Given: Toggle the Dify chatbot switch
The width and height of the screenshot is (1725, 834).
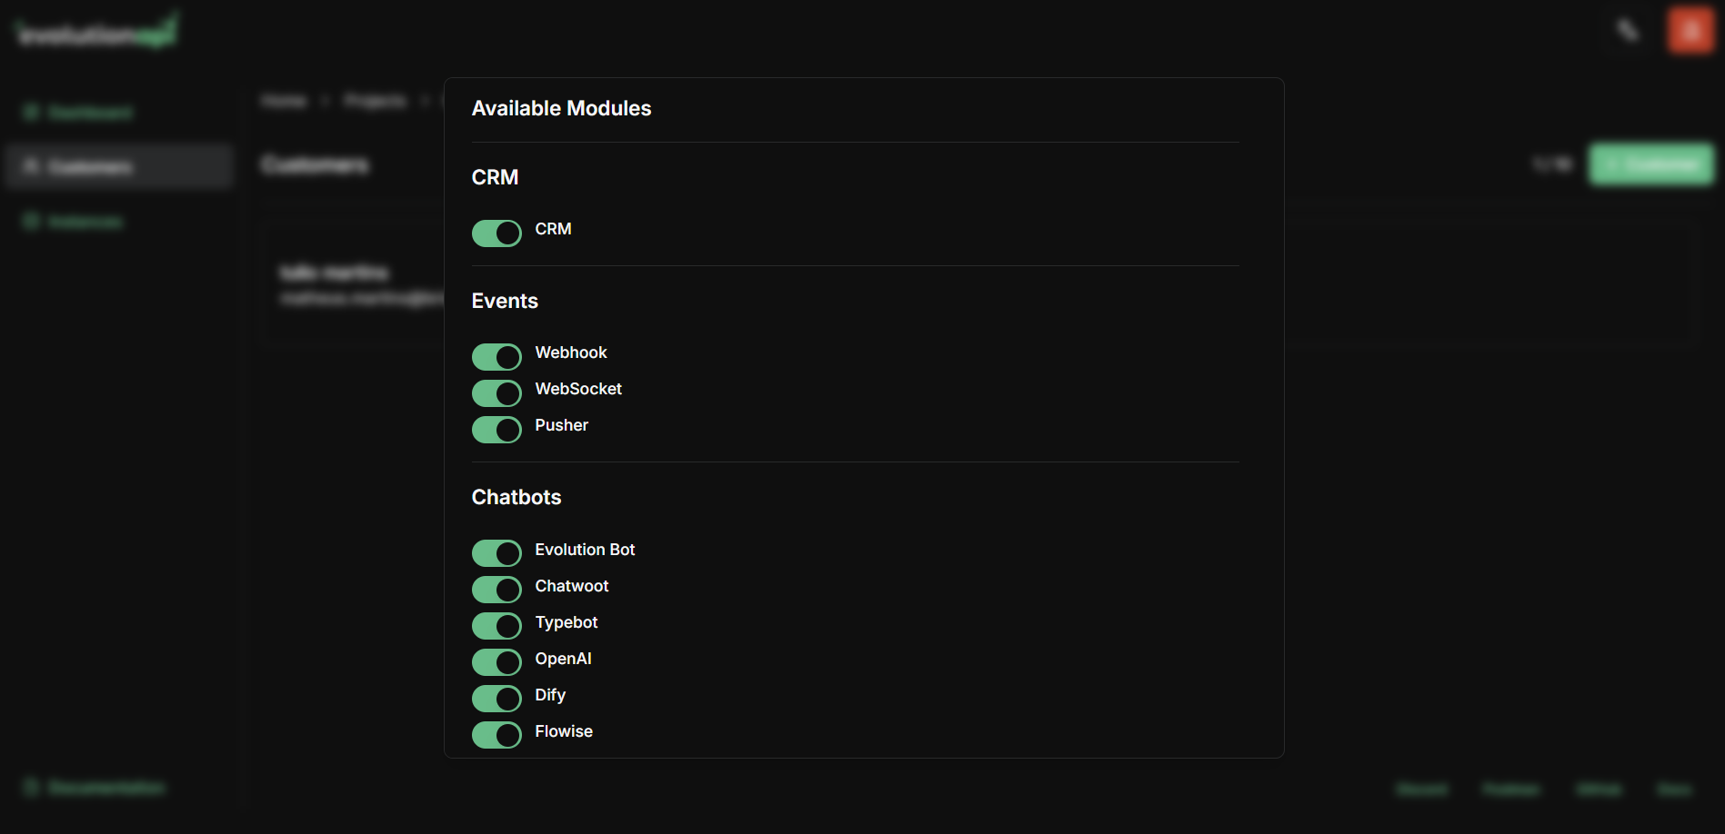Looking at the screenshot, I should click(496, 698).
